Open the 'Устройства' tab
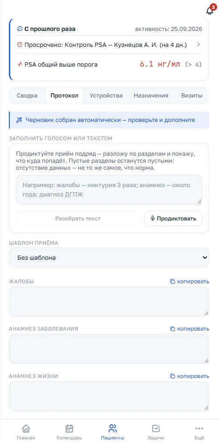The image size is (219, 445). [106, 96]
